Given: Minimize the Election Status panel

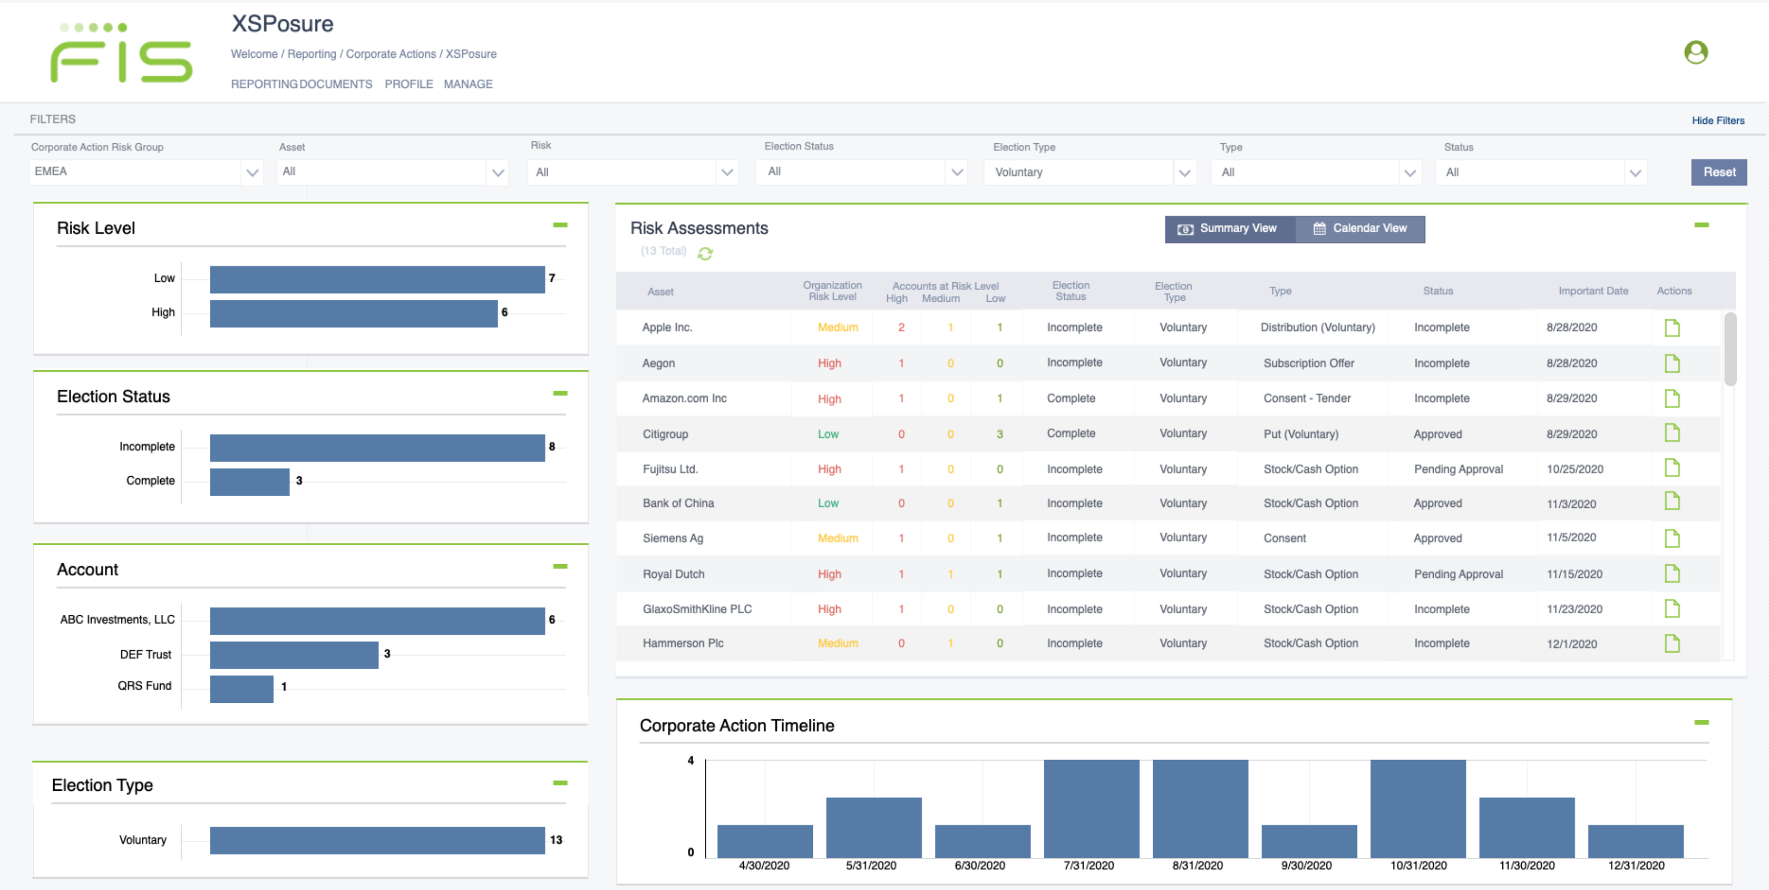Looking at the screenshot, I should click(559, 393).
